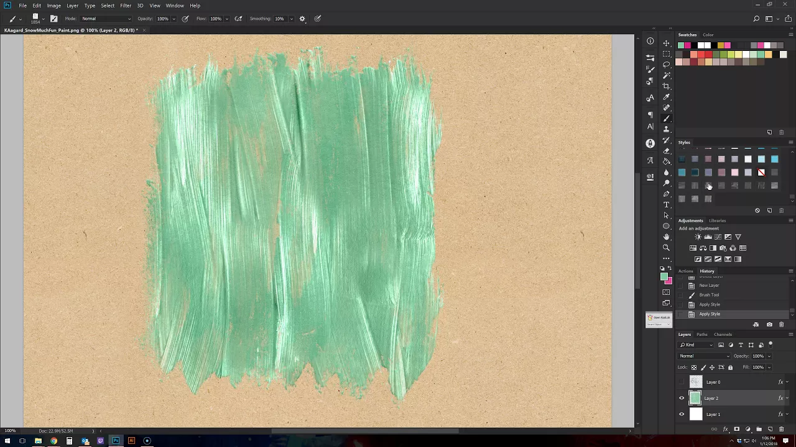
Task: Toggle lock position
Action: click(712, 368)
